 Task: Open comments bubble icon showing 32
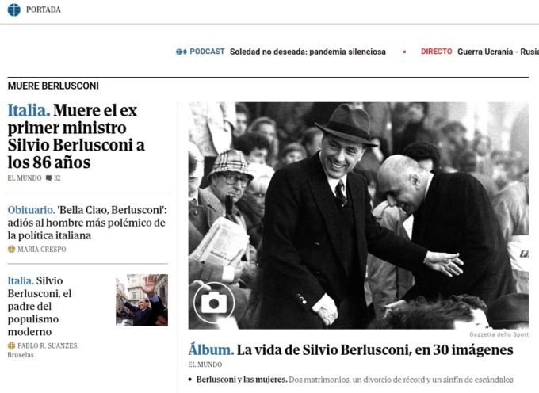point(49,178)
